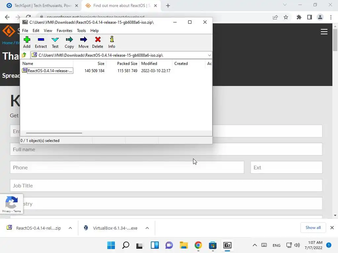Click the Add toolbar icon in 7-Zip
Image resolution: width=338 pixels, height=253 pixels.
click(27, 42)
